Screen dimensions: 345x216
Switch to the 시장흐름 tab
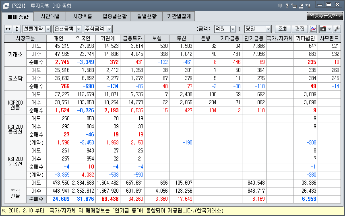tap(82, 16)
